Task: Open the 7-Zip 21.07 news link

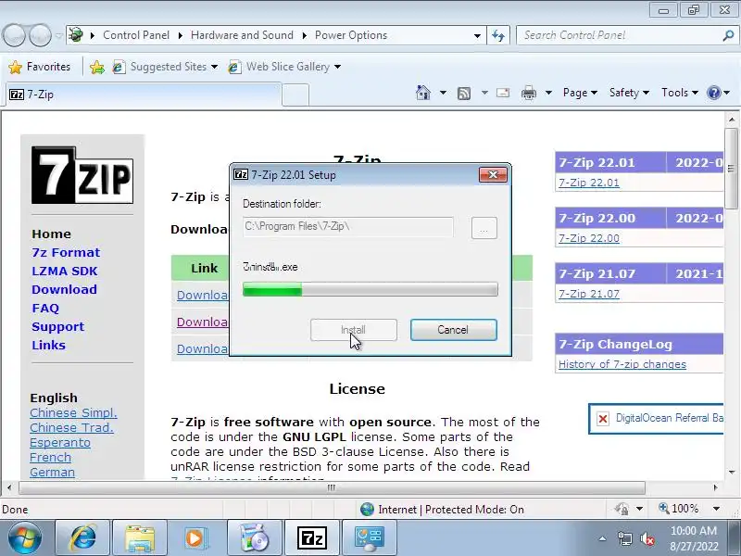Action: [588, 294]
